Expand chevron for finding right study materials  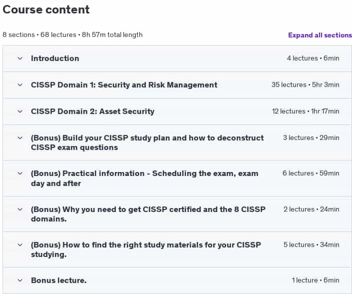coord(20,245)
